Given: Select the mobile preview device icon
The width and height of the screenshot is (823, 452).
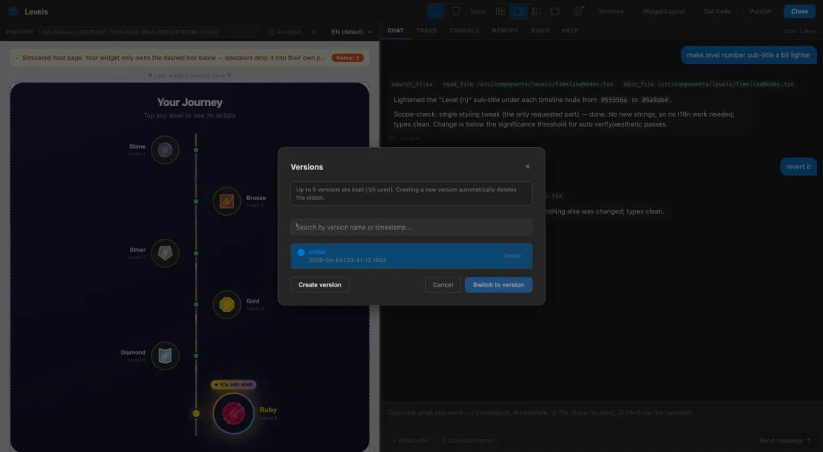Looking at the screenshot, I should coord(456,11).
